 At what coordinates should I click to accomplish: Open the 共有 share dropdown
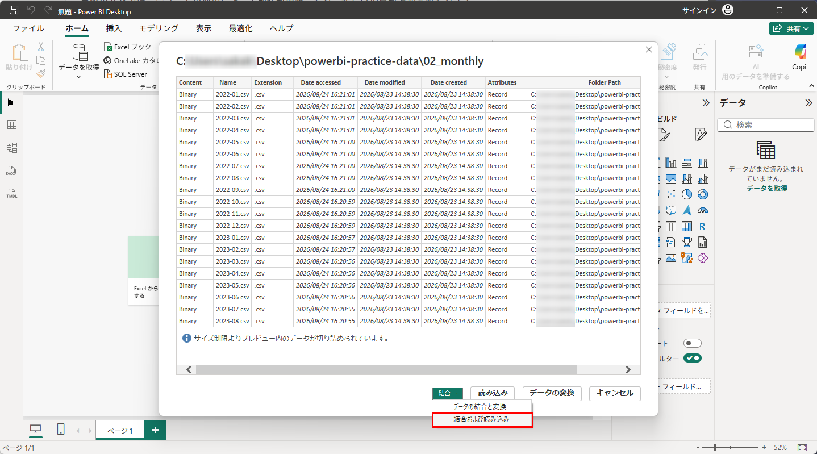click(x=791, y=28)
